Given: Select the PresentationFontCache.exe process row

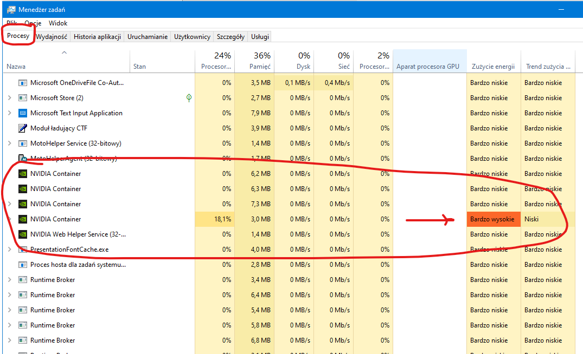Looking at the screenshot, I should 289,250.
